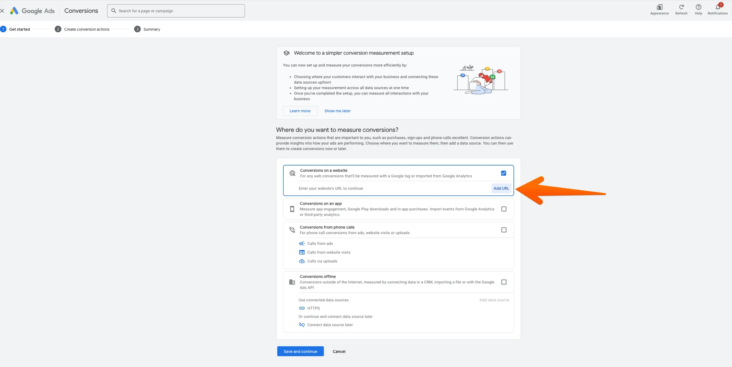The height and width of the screenshot is (367, 732).
Task: Click the app conversions phone icon
Action: (292, 209)
